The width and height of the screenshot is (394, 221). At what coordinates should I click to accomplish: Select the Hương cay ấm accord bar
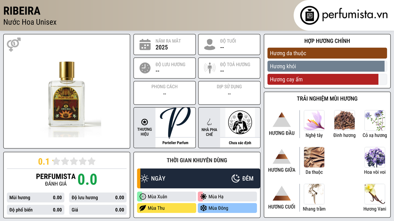[327, 79]
